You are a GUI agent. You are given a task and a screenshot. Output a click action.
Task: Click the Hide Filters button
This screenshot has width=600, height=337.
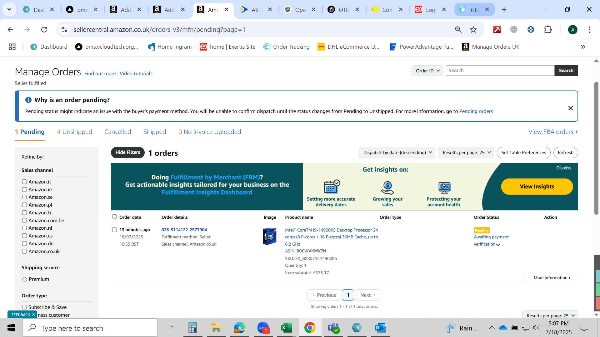127,153
